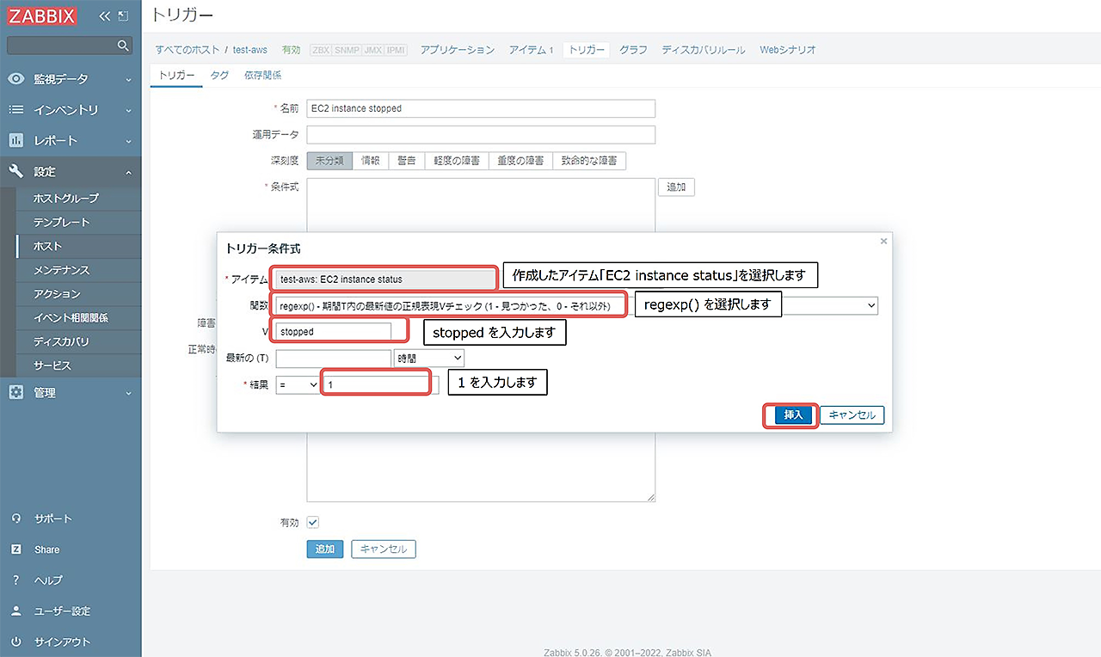
Task: Select the 警告 severity toggle
Action: pyautogui.click(x=405, y=160)
